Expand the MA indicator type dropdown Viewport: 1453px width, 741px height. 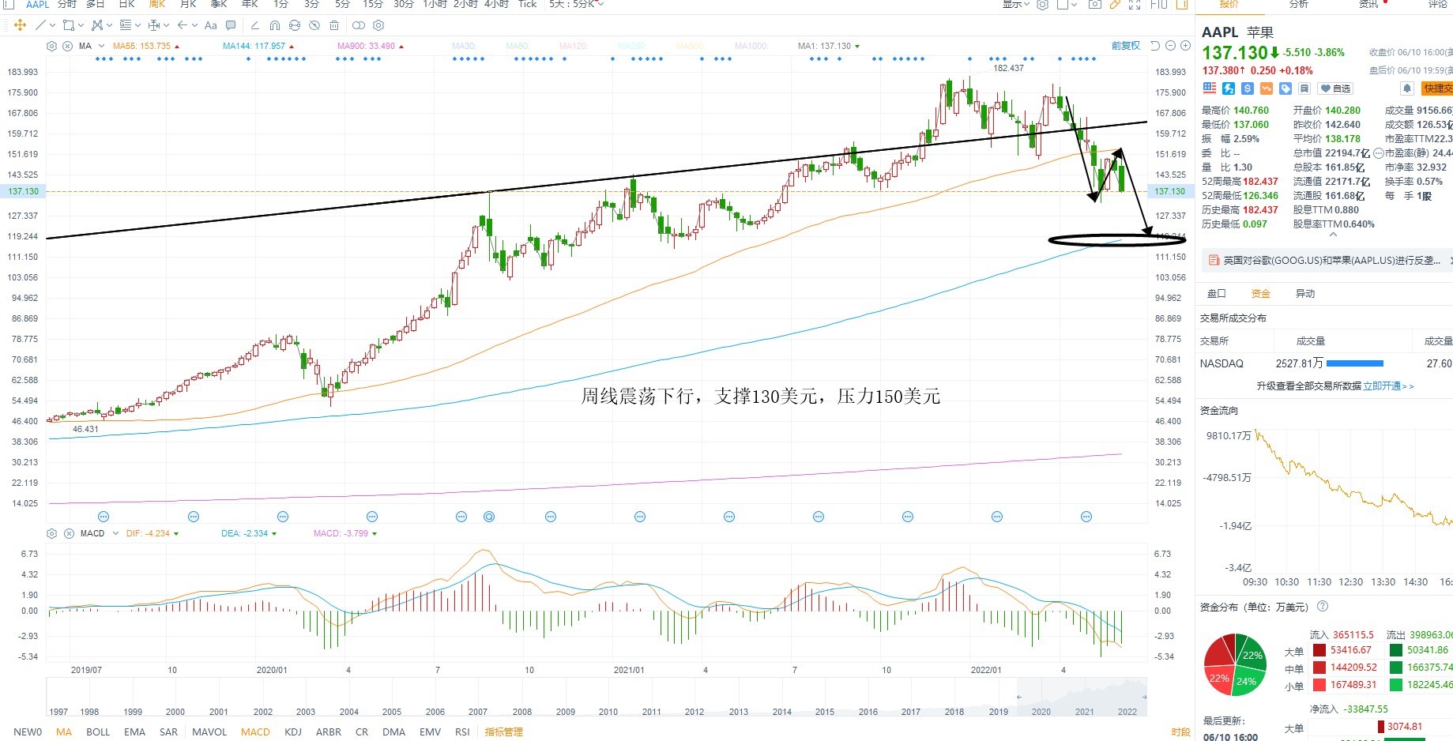[x=100, y=46]
